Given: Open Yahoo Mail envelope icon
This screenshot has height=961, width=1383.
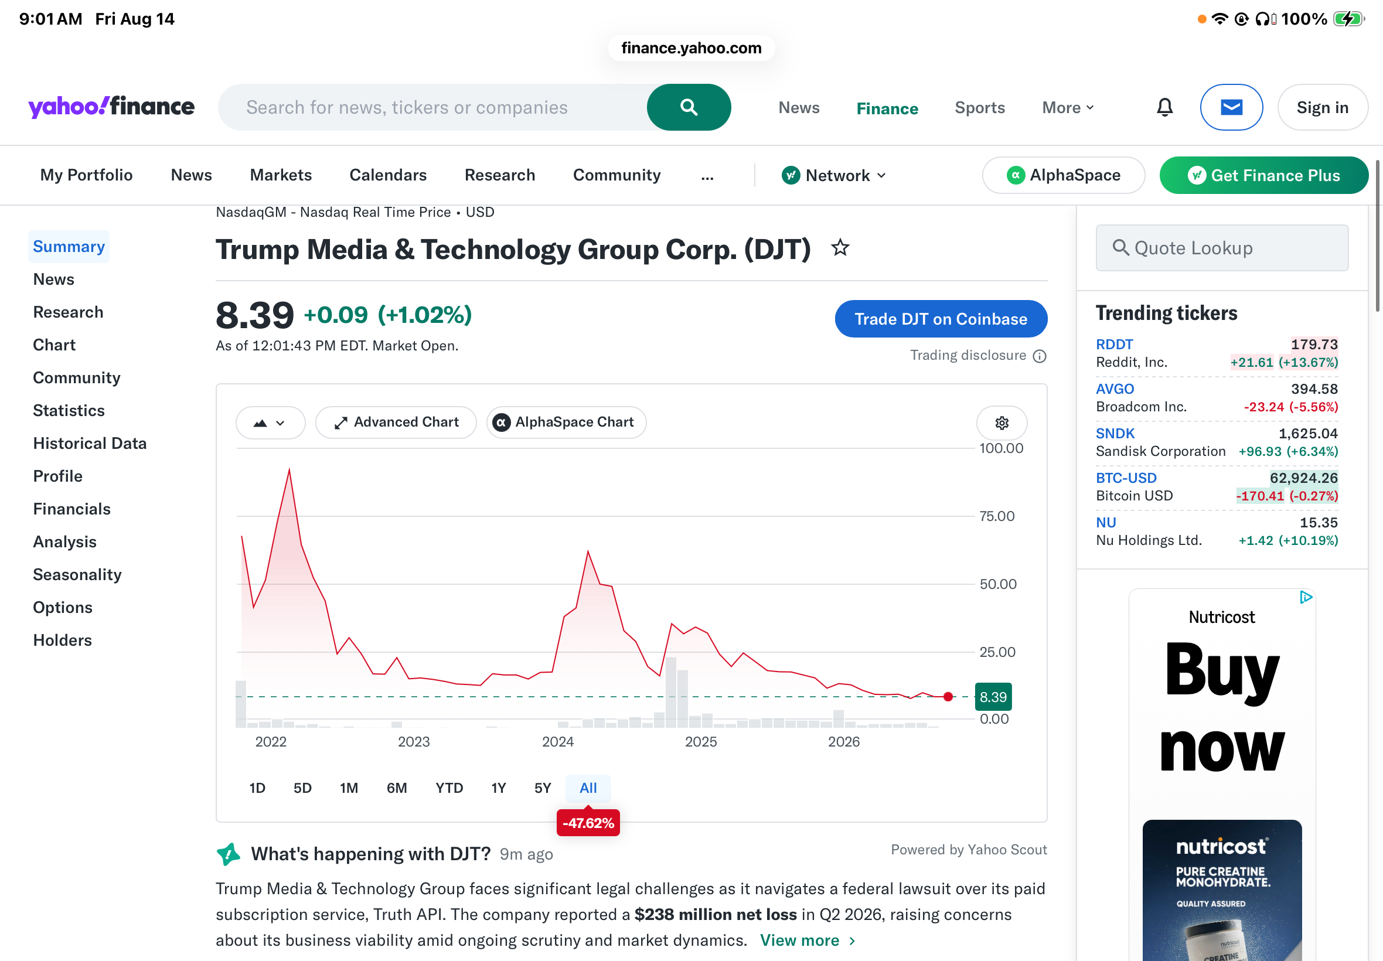Looking at the screenshot, I should coord(1231,107).
